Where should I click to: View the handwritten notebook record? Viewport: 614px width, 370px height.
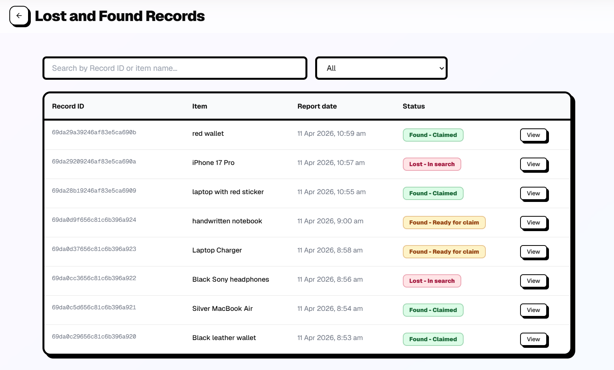click(533, 223)
